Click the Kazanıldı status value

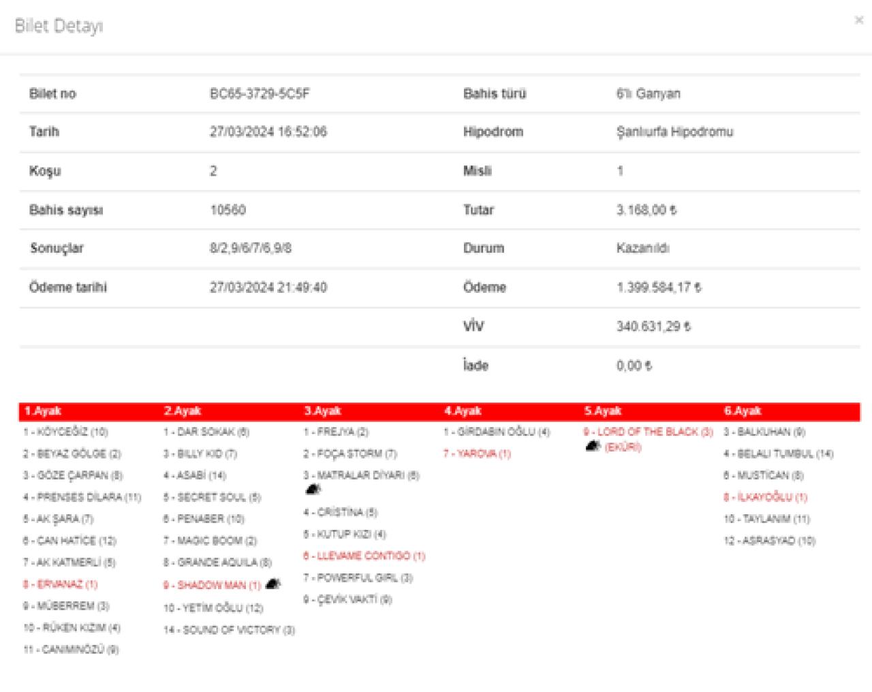point(642,248)
